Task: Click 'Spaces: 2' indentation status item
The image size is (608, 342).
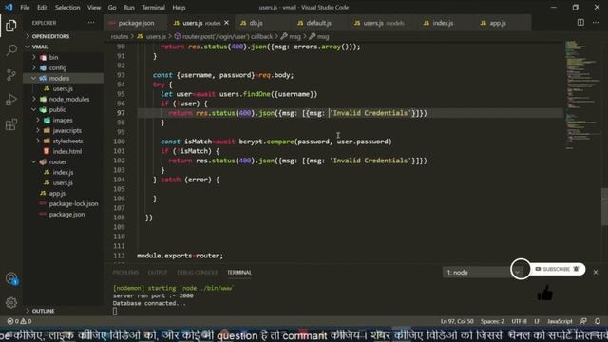Action: 492,321
